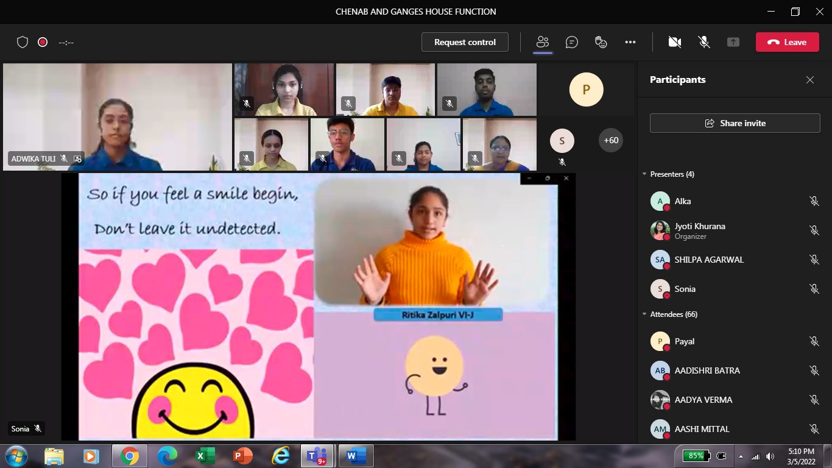Switch to Word from taskbar

[356, 455]
